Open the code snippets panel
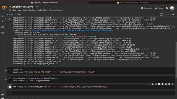This screenshot has width=177, height=99. point(2,90)
